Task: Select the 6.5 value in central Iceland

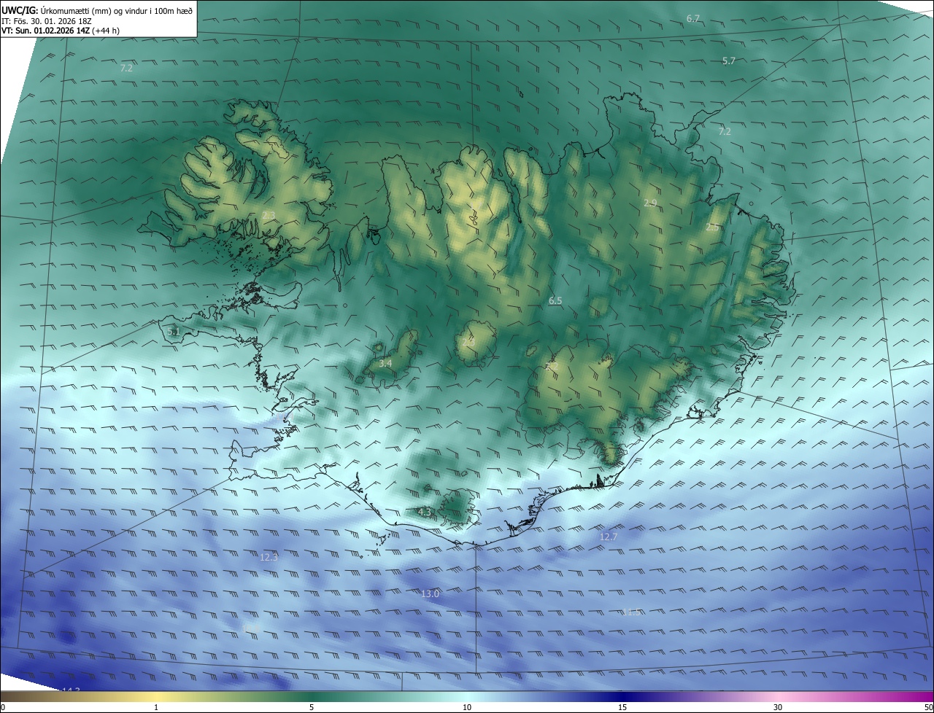Action: (555, 300)
